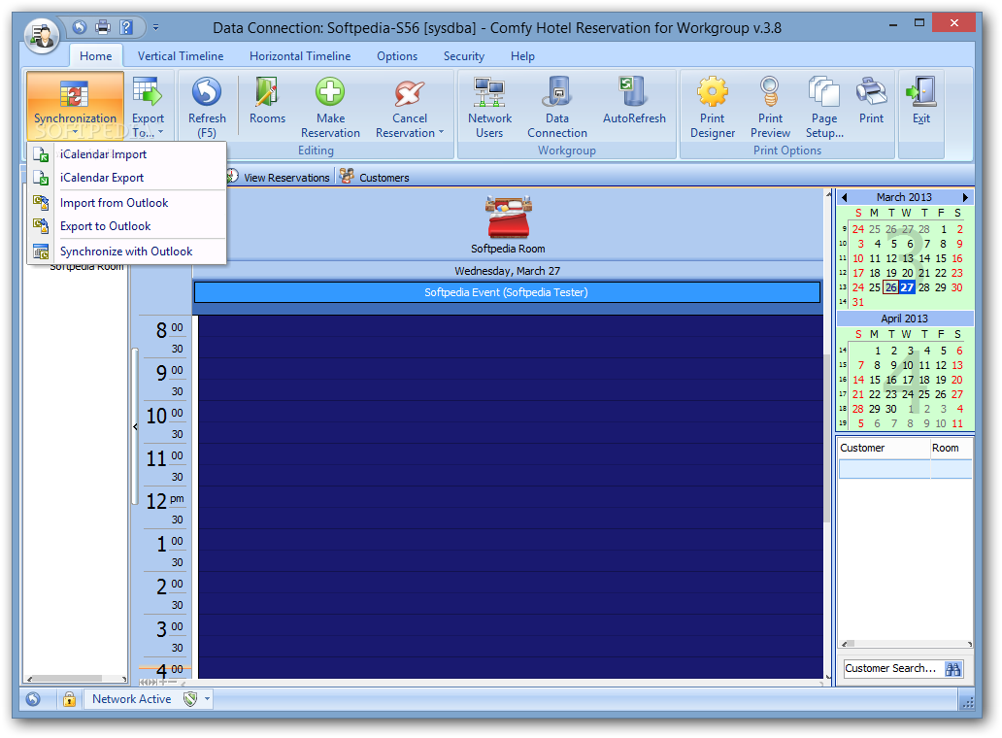The width and height of the screenshot is (1002, 738).
Task: Select Export to Outlook
Action: tap(127, 226)
